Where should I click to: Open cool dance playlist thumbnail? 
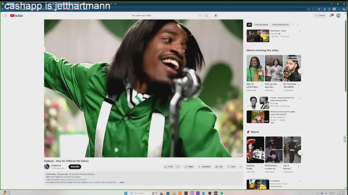click(x=258, y=184)
